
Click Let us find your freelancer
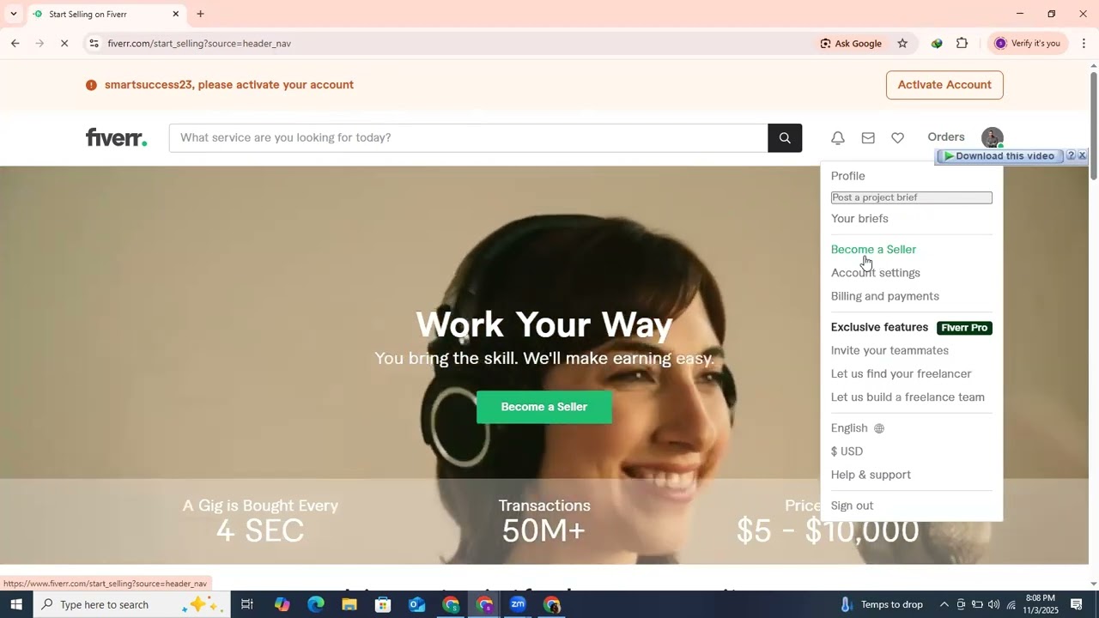[901, 373]
